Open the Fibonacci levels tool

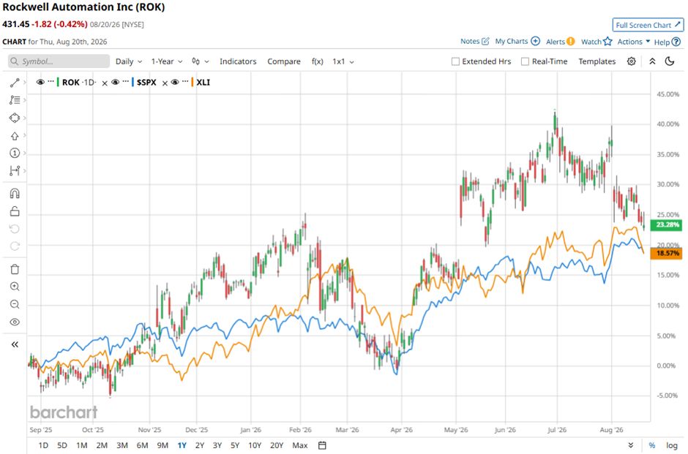pyautogui.click(x=15, y=100)
